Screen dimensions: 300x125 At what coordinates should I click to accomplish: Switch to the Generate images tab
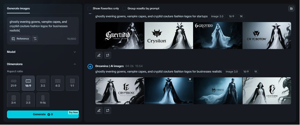coord(18,8)
